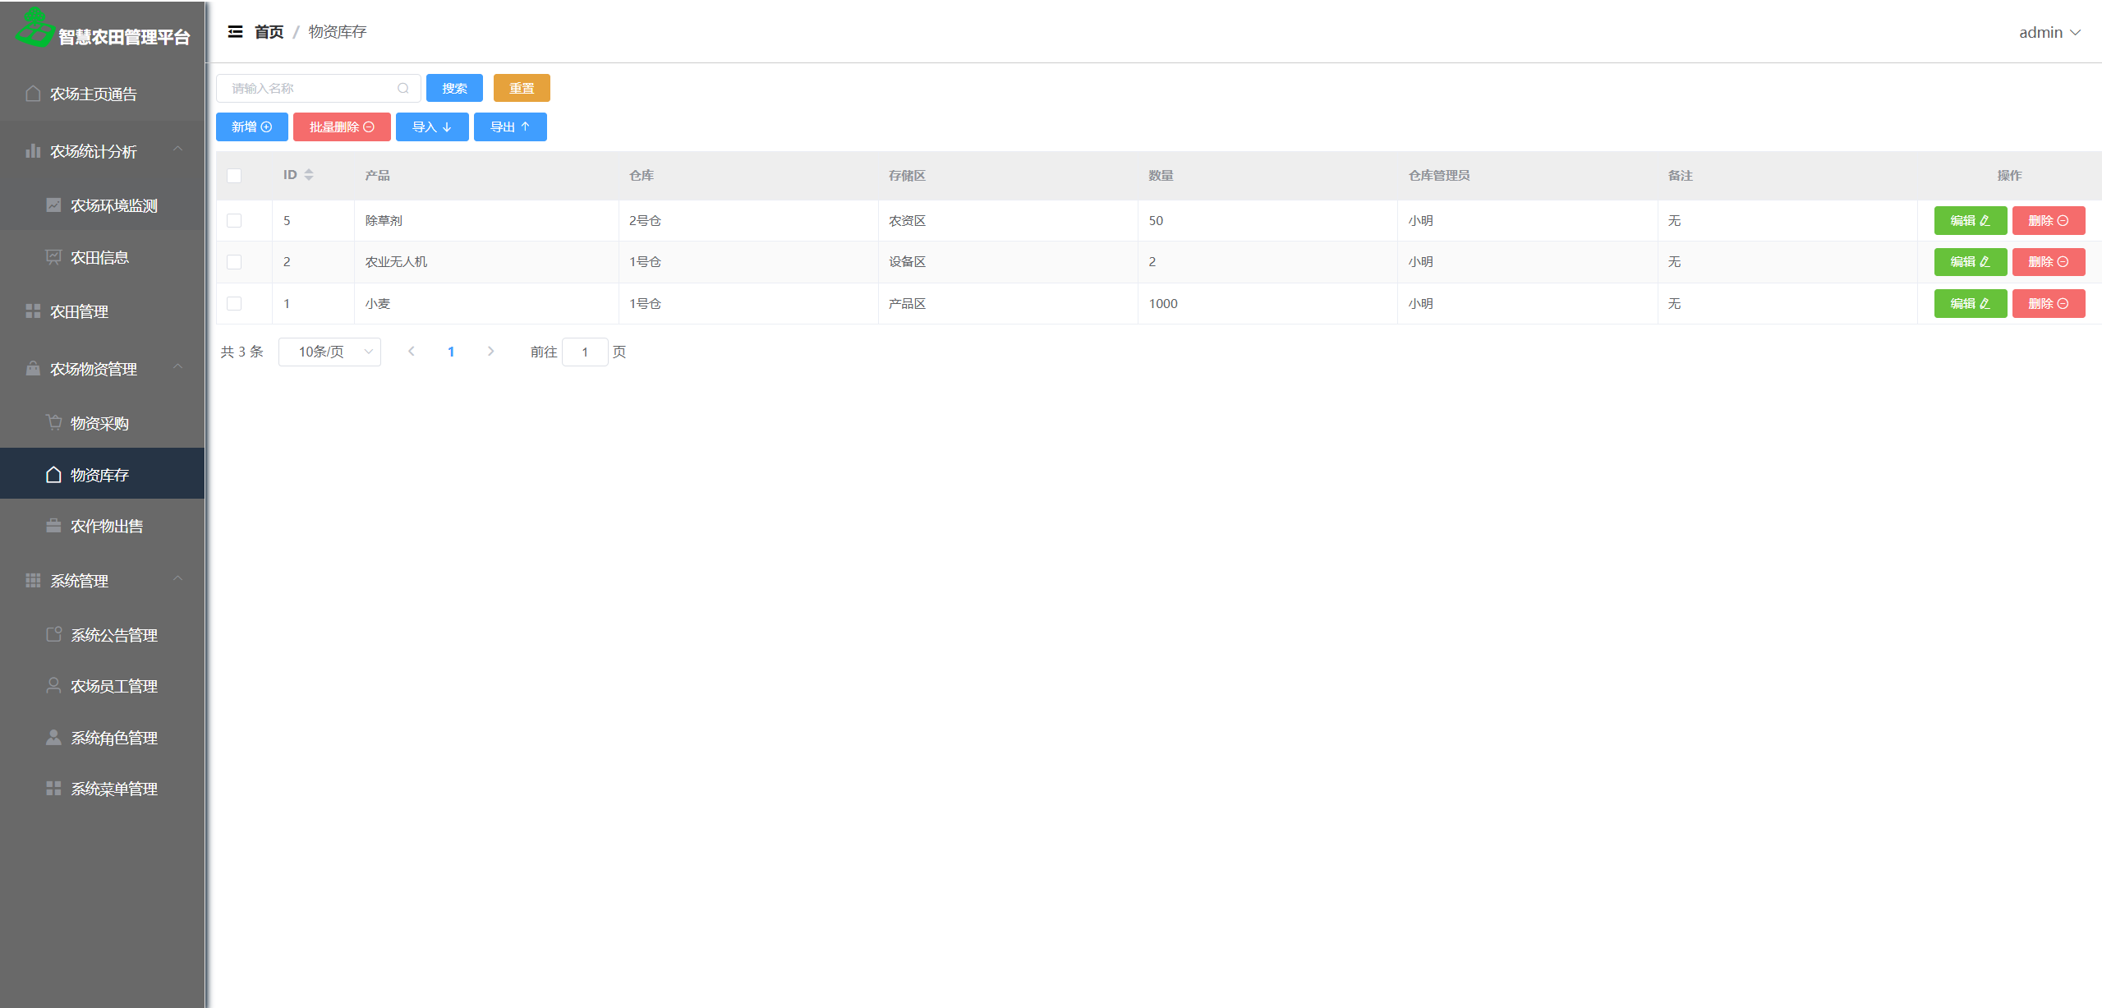Viewport: 2102px width, 1008px height.
Task: Click the 批量删除 button
Action: [342, 127]
